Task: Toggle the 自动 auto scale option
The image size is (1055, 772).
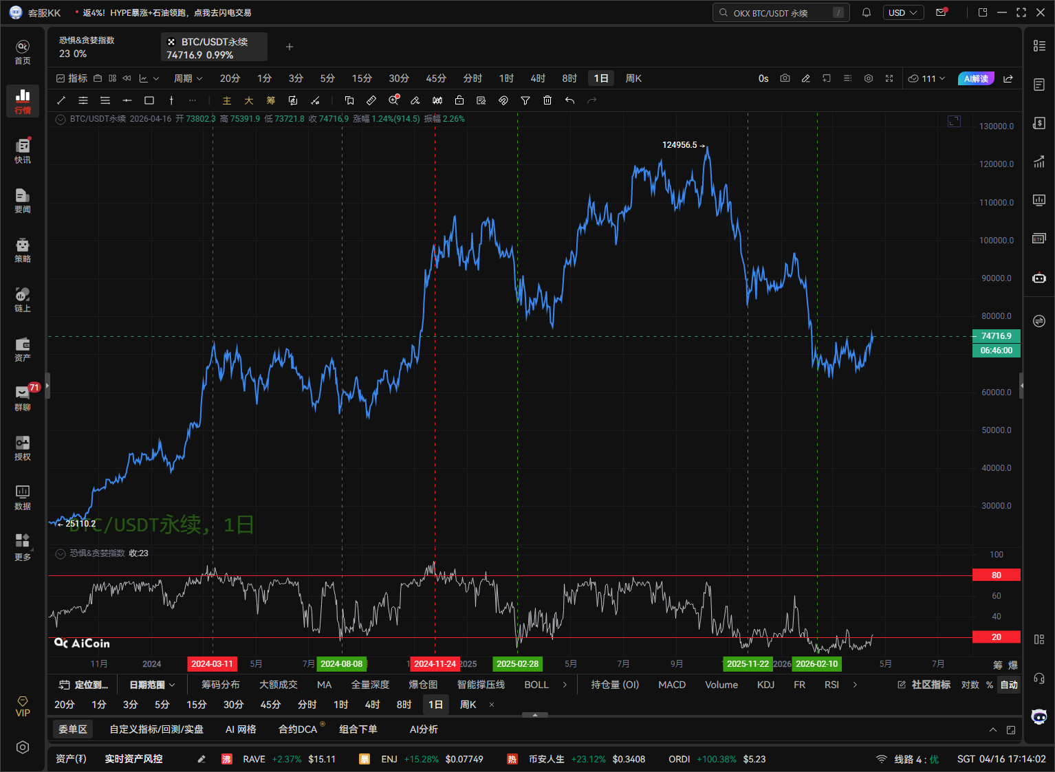Action: 1008,685
